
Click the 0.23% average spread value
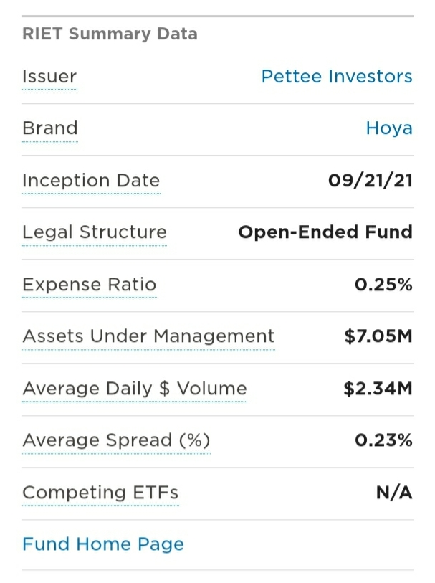click(383, 440)
